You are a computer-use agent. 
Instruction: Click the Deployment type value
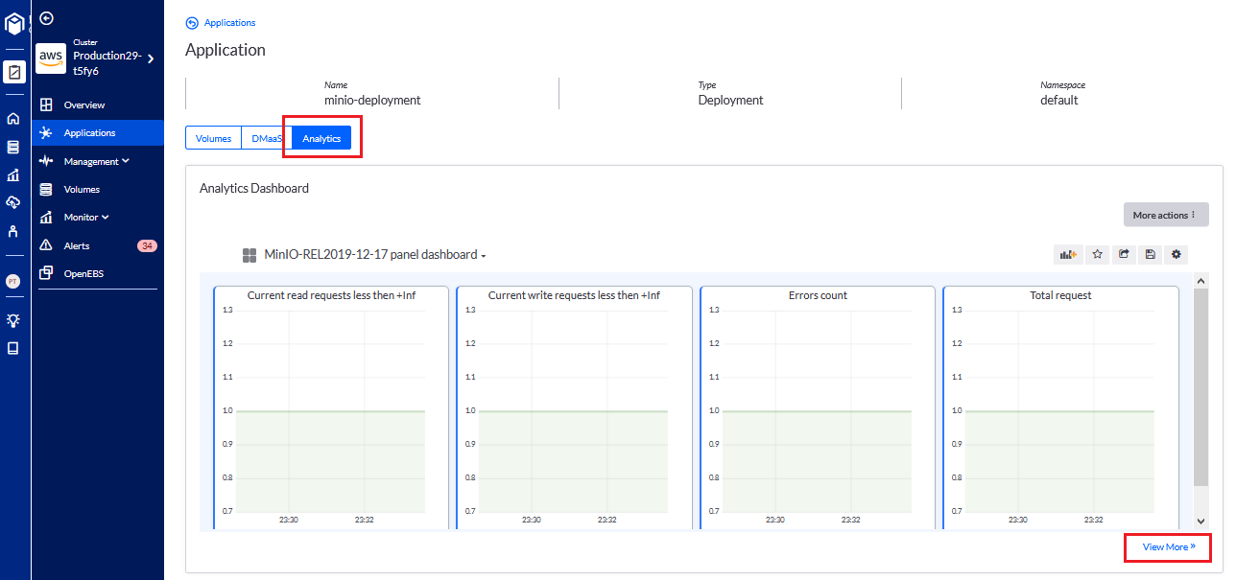point(730,100)
